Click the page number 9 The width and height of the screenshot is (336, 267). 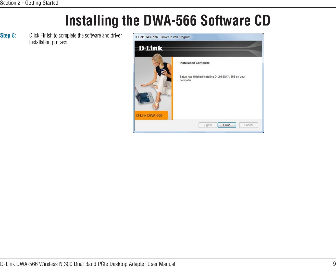click(334, 264)
